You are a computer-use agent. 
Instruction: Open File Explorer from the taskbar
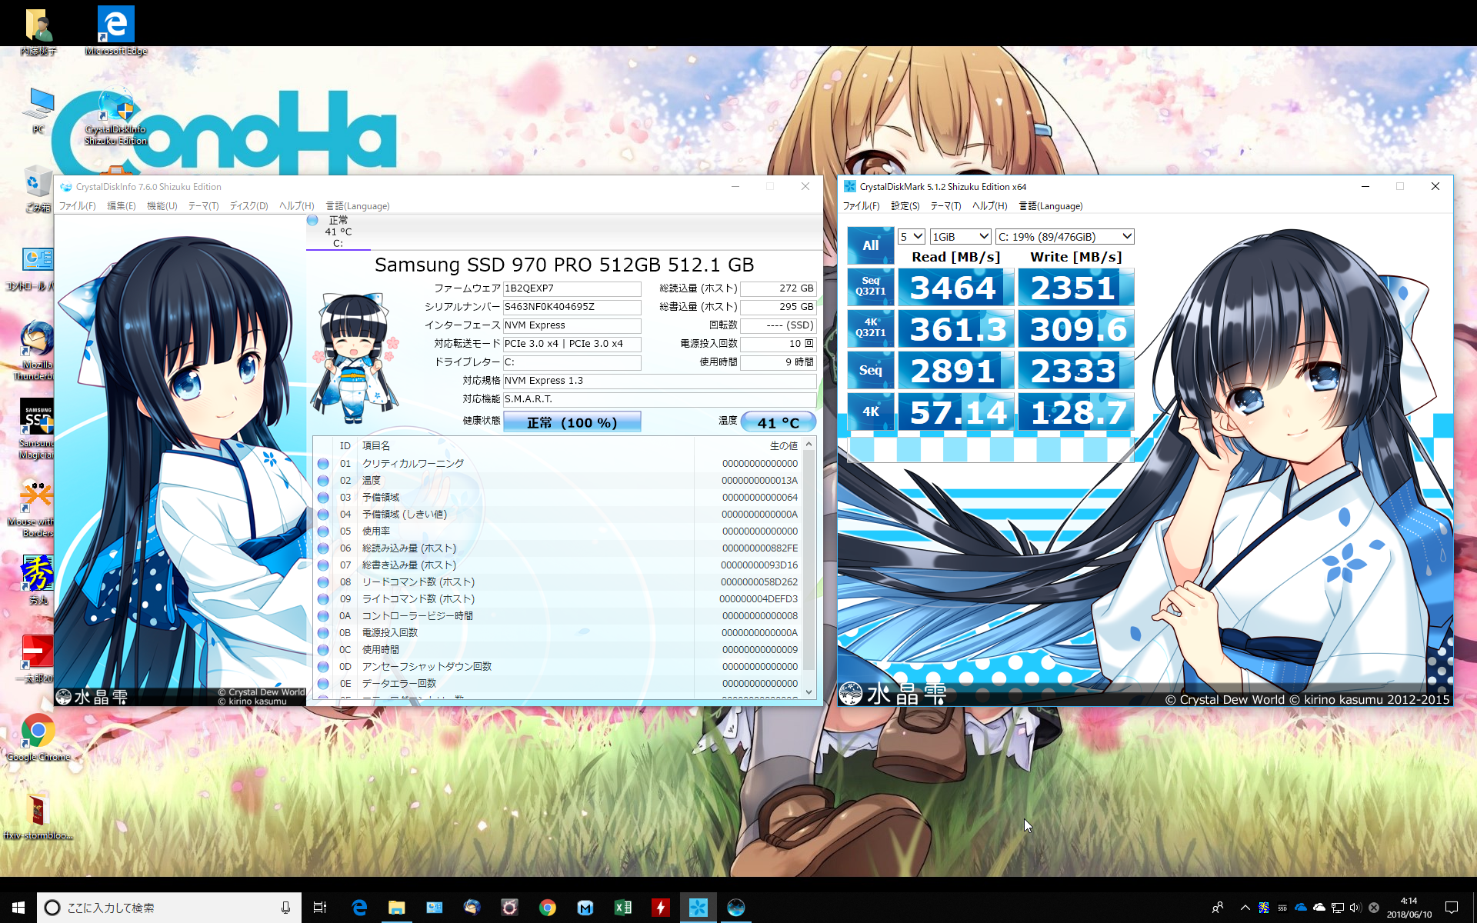click(396, 908)
